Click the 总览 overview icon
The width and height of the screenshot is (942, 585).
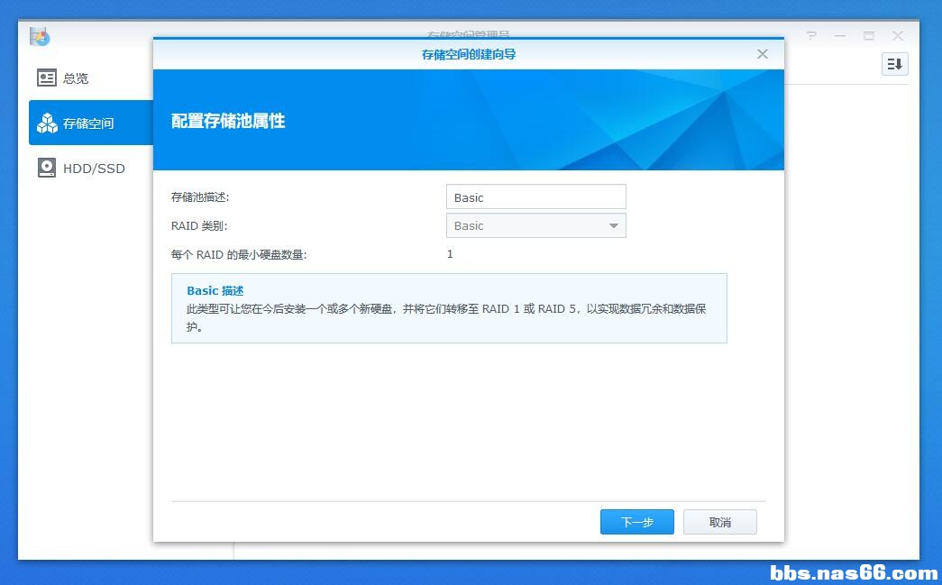coord(46,78)
